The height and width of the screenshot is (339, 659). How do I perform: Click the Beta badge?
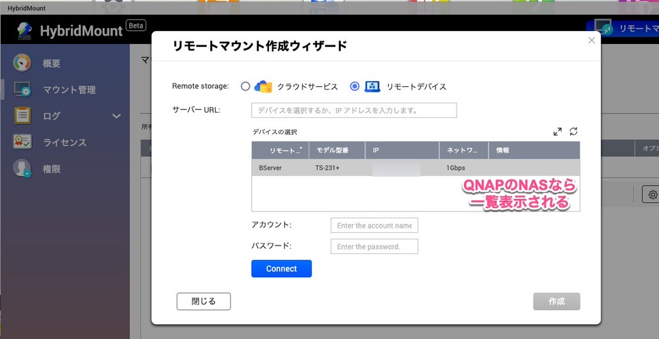pyautogui.click(x=136, y=26)
